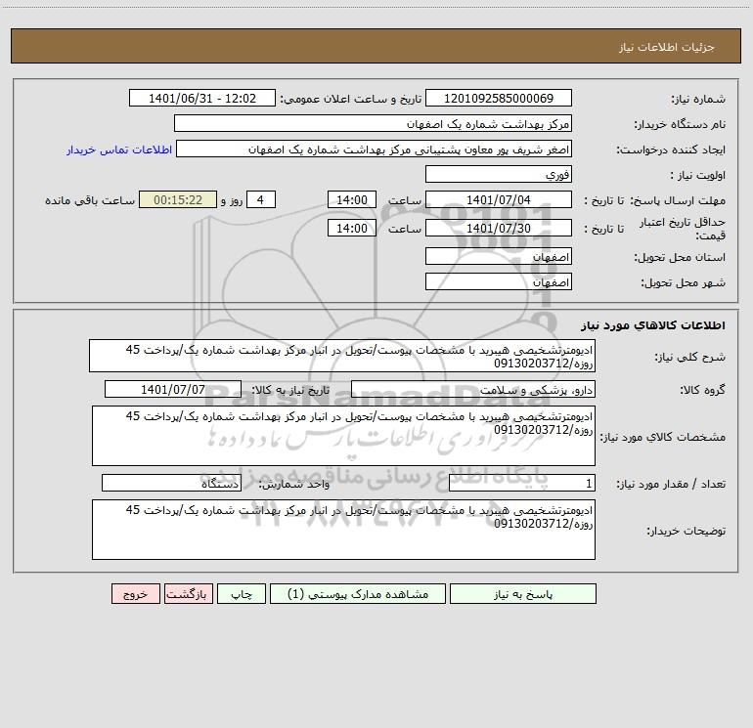Screen dimensions: 753x728
Task: Click the response deadline hour 14:00 field
Action: [351, 199]
